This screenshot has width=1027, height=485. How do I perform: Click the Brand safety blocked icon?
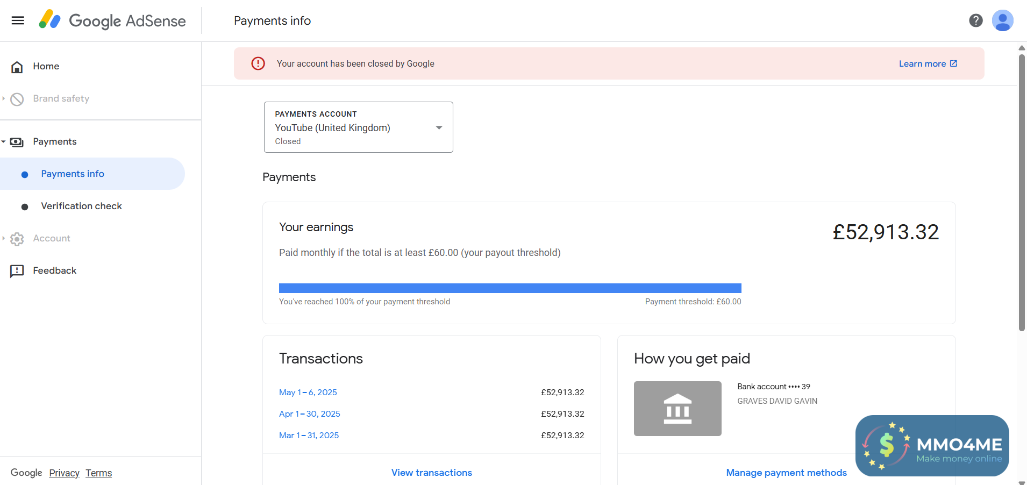pyautogui.click(x=17, y=99)
